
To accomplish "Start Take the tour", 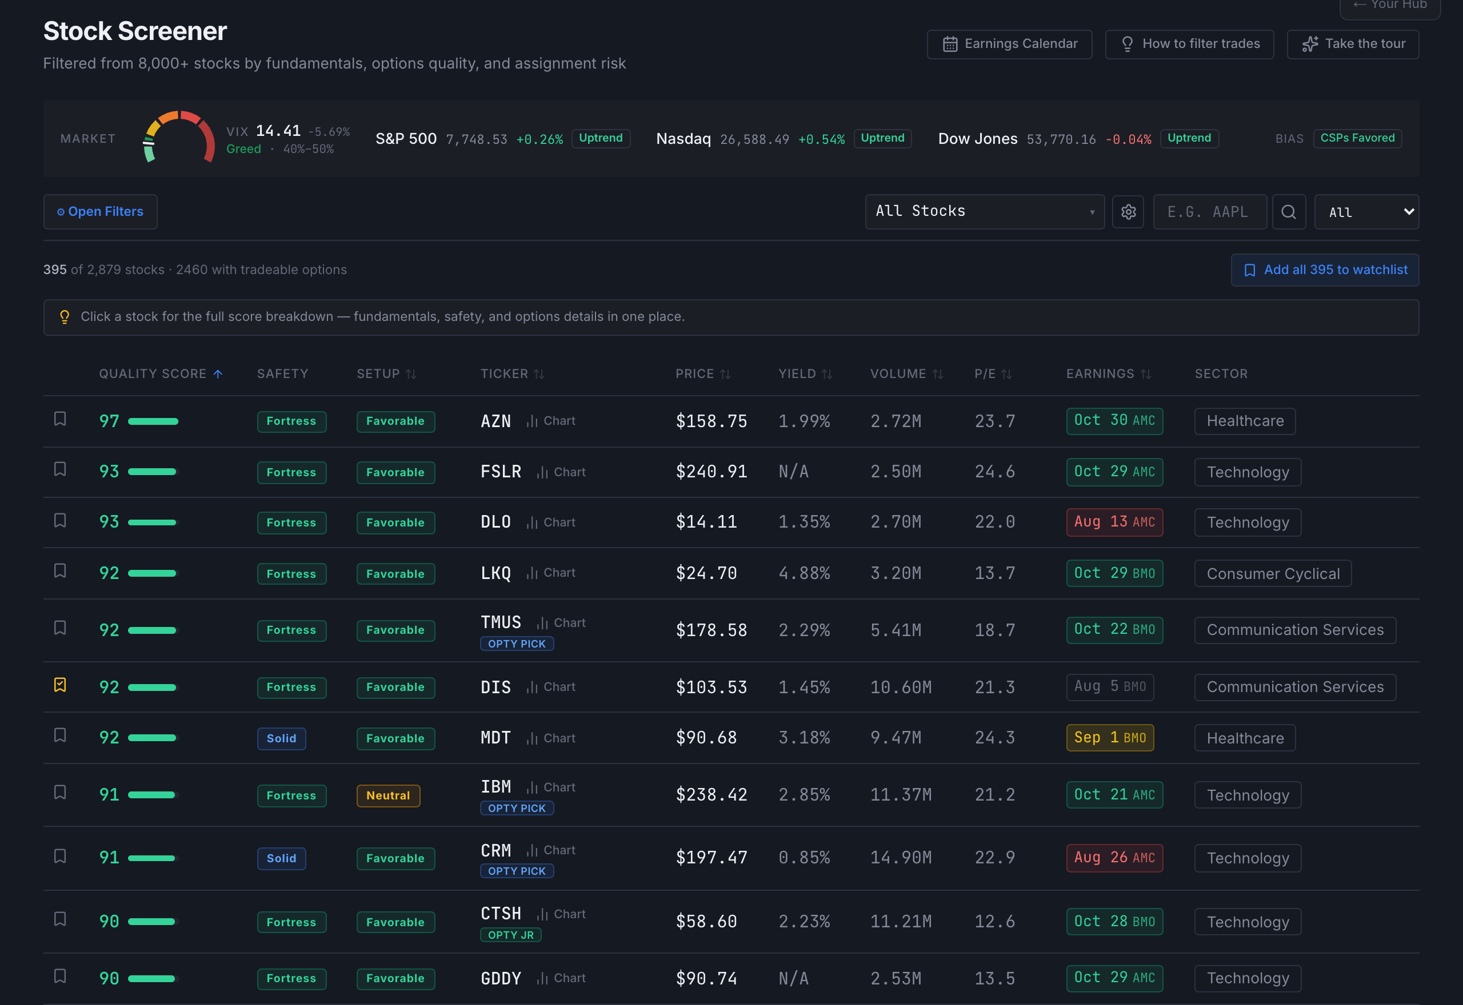I will tap(1353, 44).
